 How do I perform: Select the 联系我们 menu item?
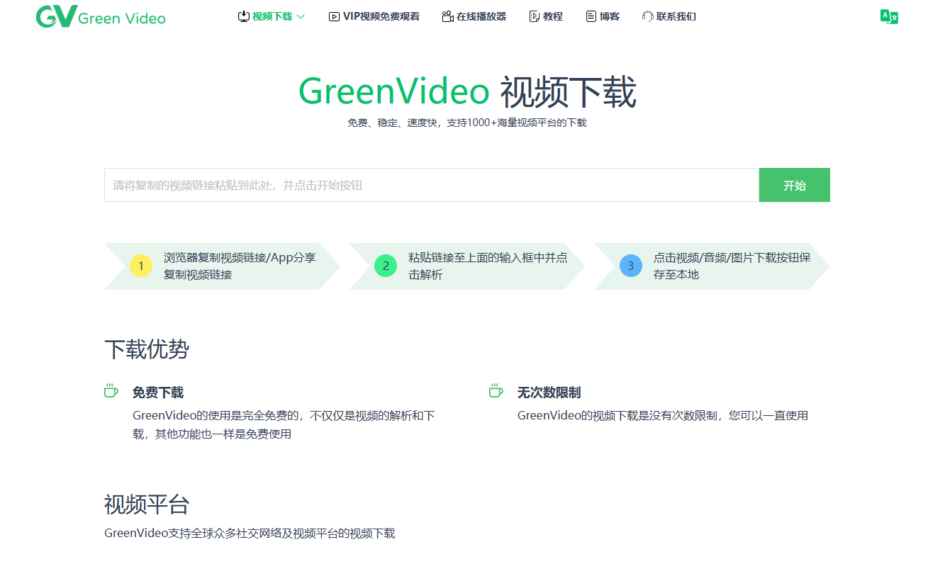(676, 16)
